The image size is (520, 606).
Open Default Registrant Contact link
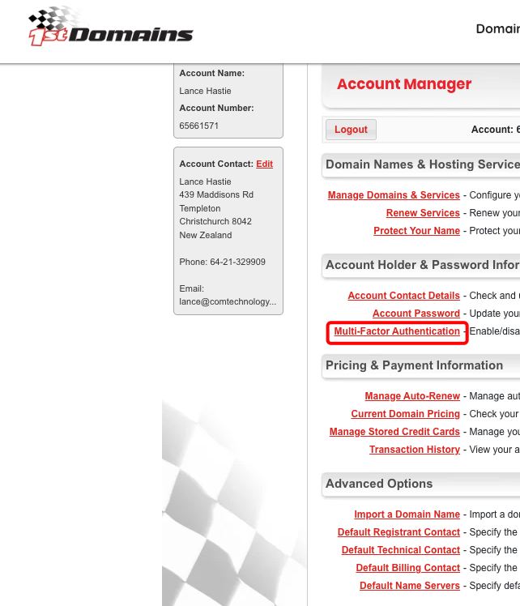[399, 532]
